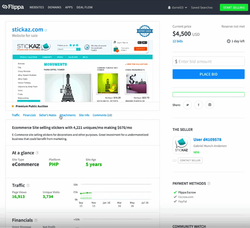Click the eCommerce site type value
The image size is (250, 228).
[26, 164]
